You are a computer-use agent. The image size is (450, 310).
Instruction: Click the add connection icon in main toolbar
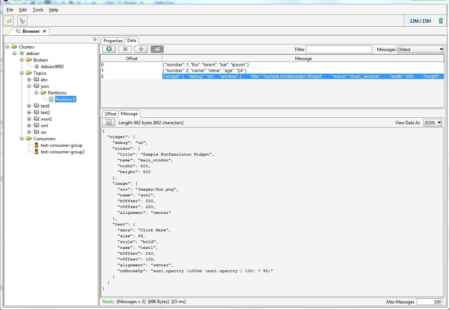9,21
